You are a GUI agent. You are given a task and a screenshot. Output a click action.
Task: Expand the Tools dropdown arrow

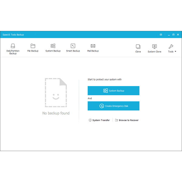coord(175,52)
